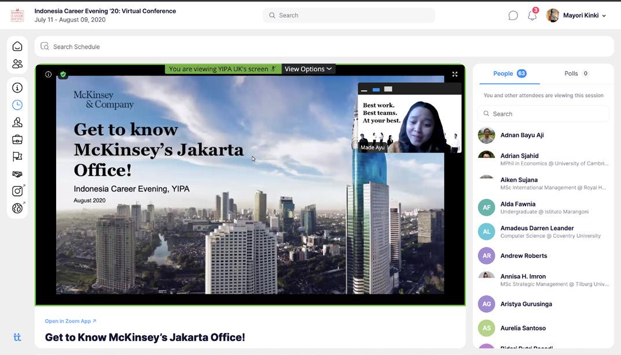Click the viewing YIPA UK's screen banner
This screenshot has width=621, height=355.
coord(223,69)
